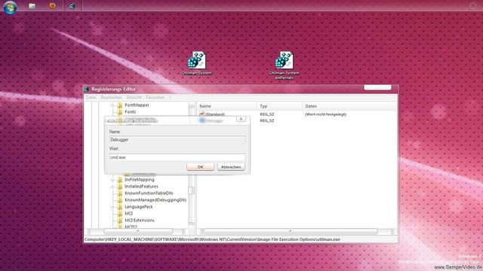This screenshot has height=271, width=483.
Task: Click the Registrierungs-Editor title bar icon
Action: [x=87, y=89]
